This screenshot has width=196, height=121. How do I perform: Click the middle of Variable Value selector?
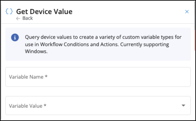click(x=98, y=105)
